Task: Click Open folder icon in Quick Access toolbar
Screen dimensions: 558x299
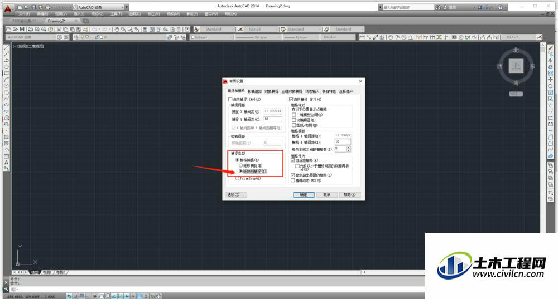Action: click(x=27, y=7)
